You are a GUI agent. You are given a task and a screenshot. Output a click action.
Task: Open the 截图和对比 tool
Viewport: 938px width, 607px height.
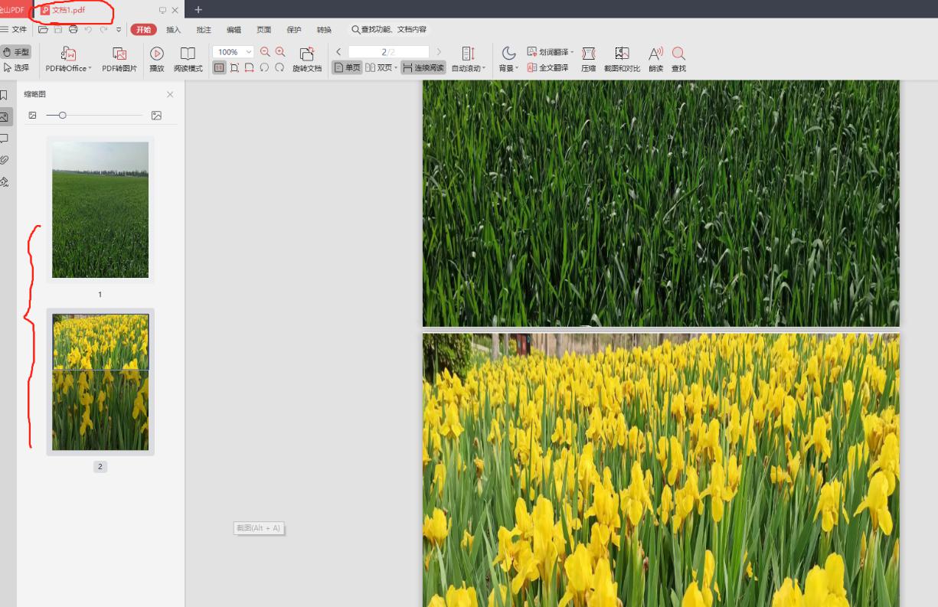coord(622,60)
